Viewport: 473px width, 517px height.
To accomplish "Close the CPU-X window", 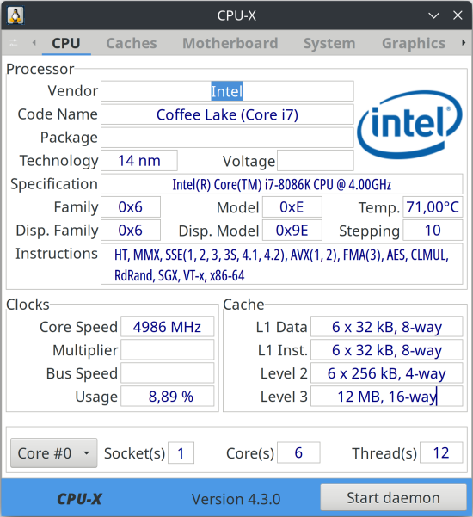I will [458, 15].
